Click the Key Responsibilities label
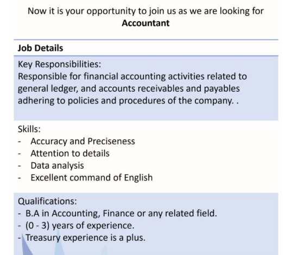This screenshot has width=291, height=255. pos(59,65)
